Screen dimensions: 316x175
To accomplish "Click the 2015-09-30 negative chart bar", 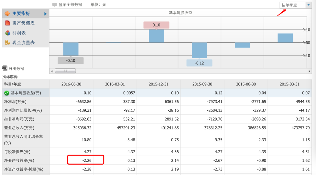I will pyautogui.click(x=199, y=50).
